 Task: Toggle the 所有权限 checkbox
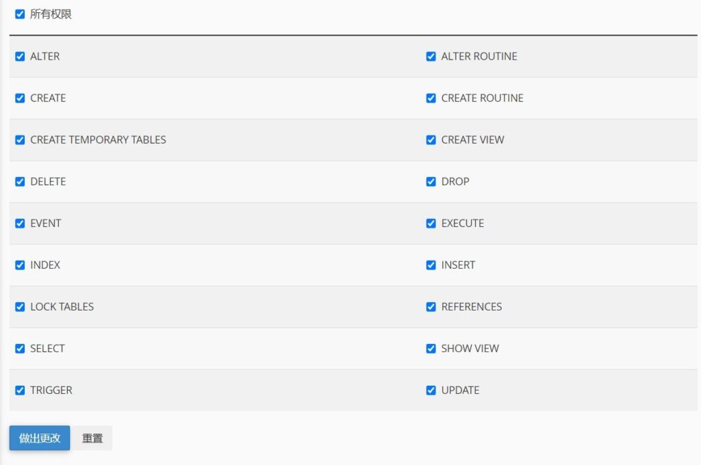click(x=20, y=14)
